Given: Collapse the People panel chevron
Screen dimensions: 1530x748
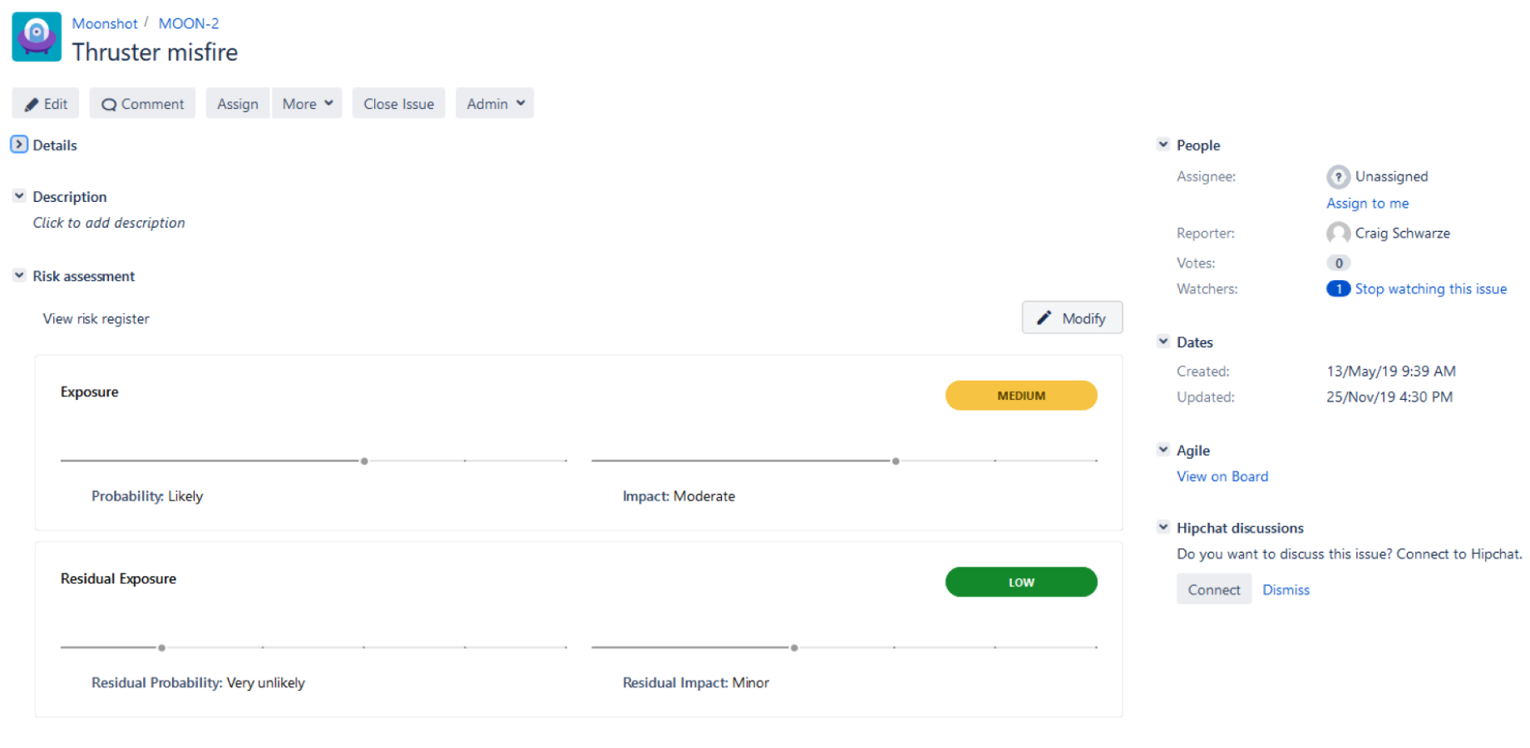Looking at the screenshot, I should coord(1162,144).
